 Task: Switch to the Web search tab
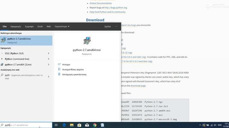[49, 27]
